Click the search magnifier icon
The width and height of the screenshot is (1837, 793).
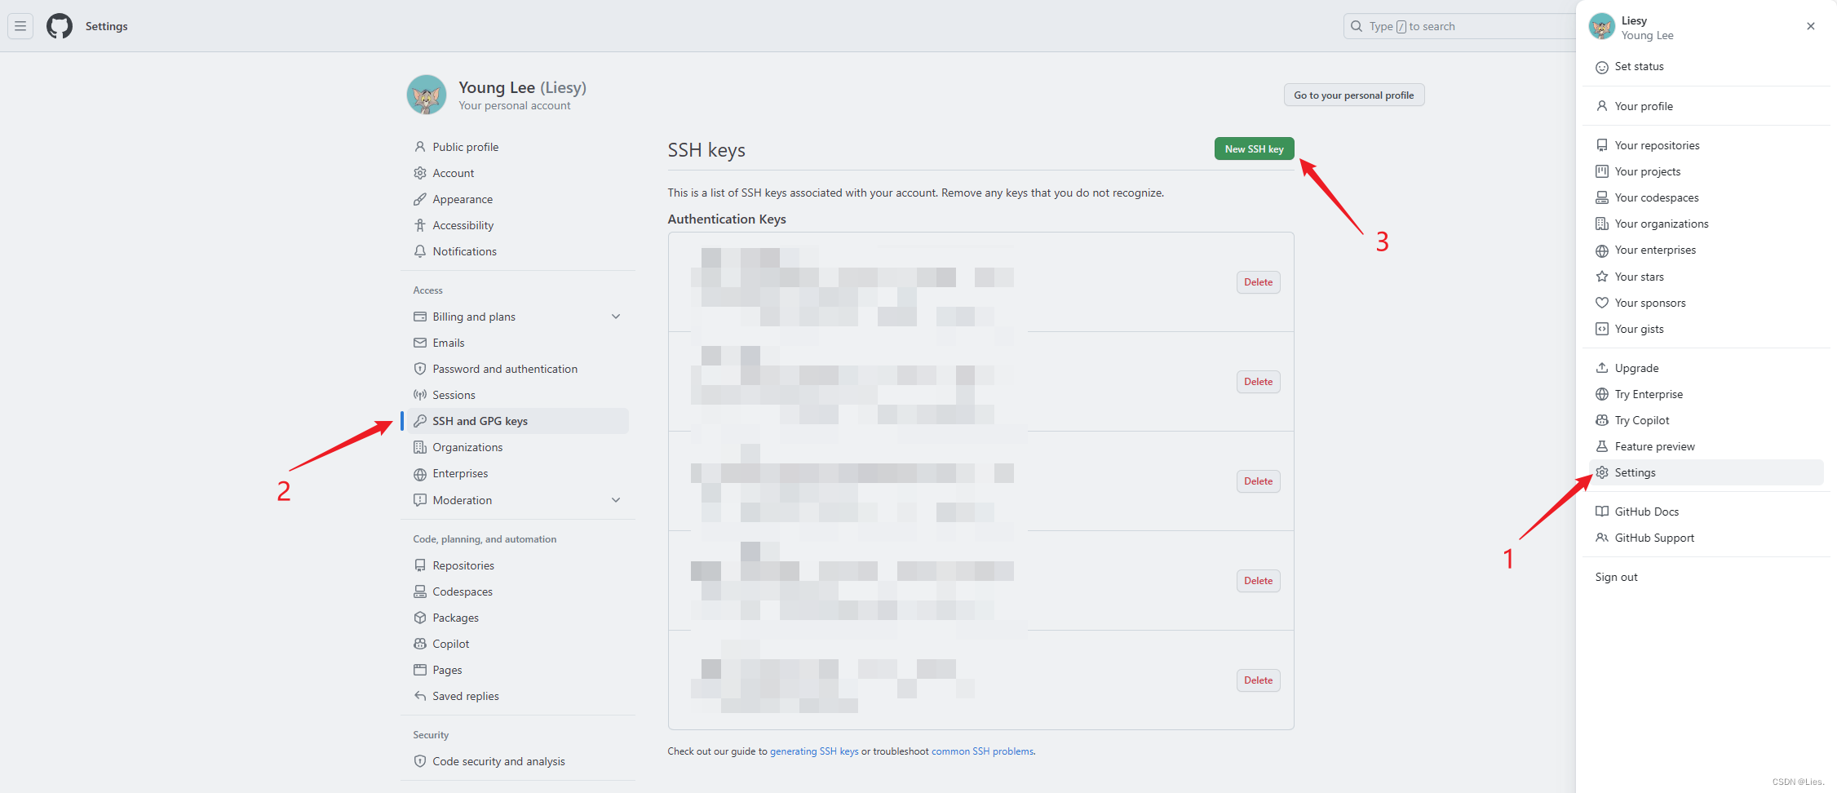click(1357, 26)
